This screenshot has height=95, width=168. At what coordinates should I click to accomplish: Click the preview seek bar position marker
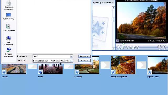pyautogui.click(x=124, y=44)
